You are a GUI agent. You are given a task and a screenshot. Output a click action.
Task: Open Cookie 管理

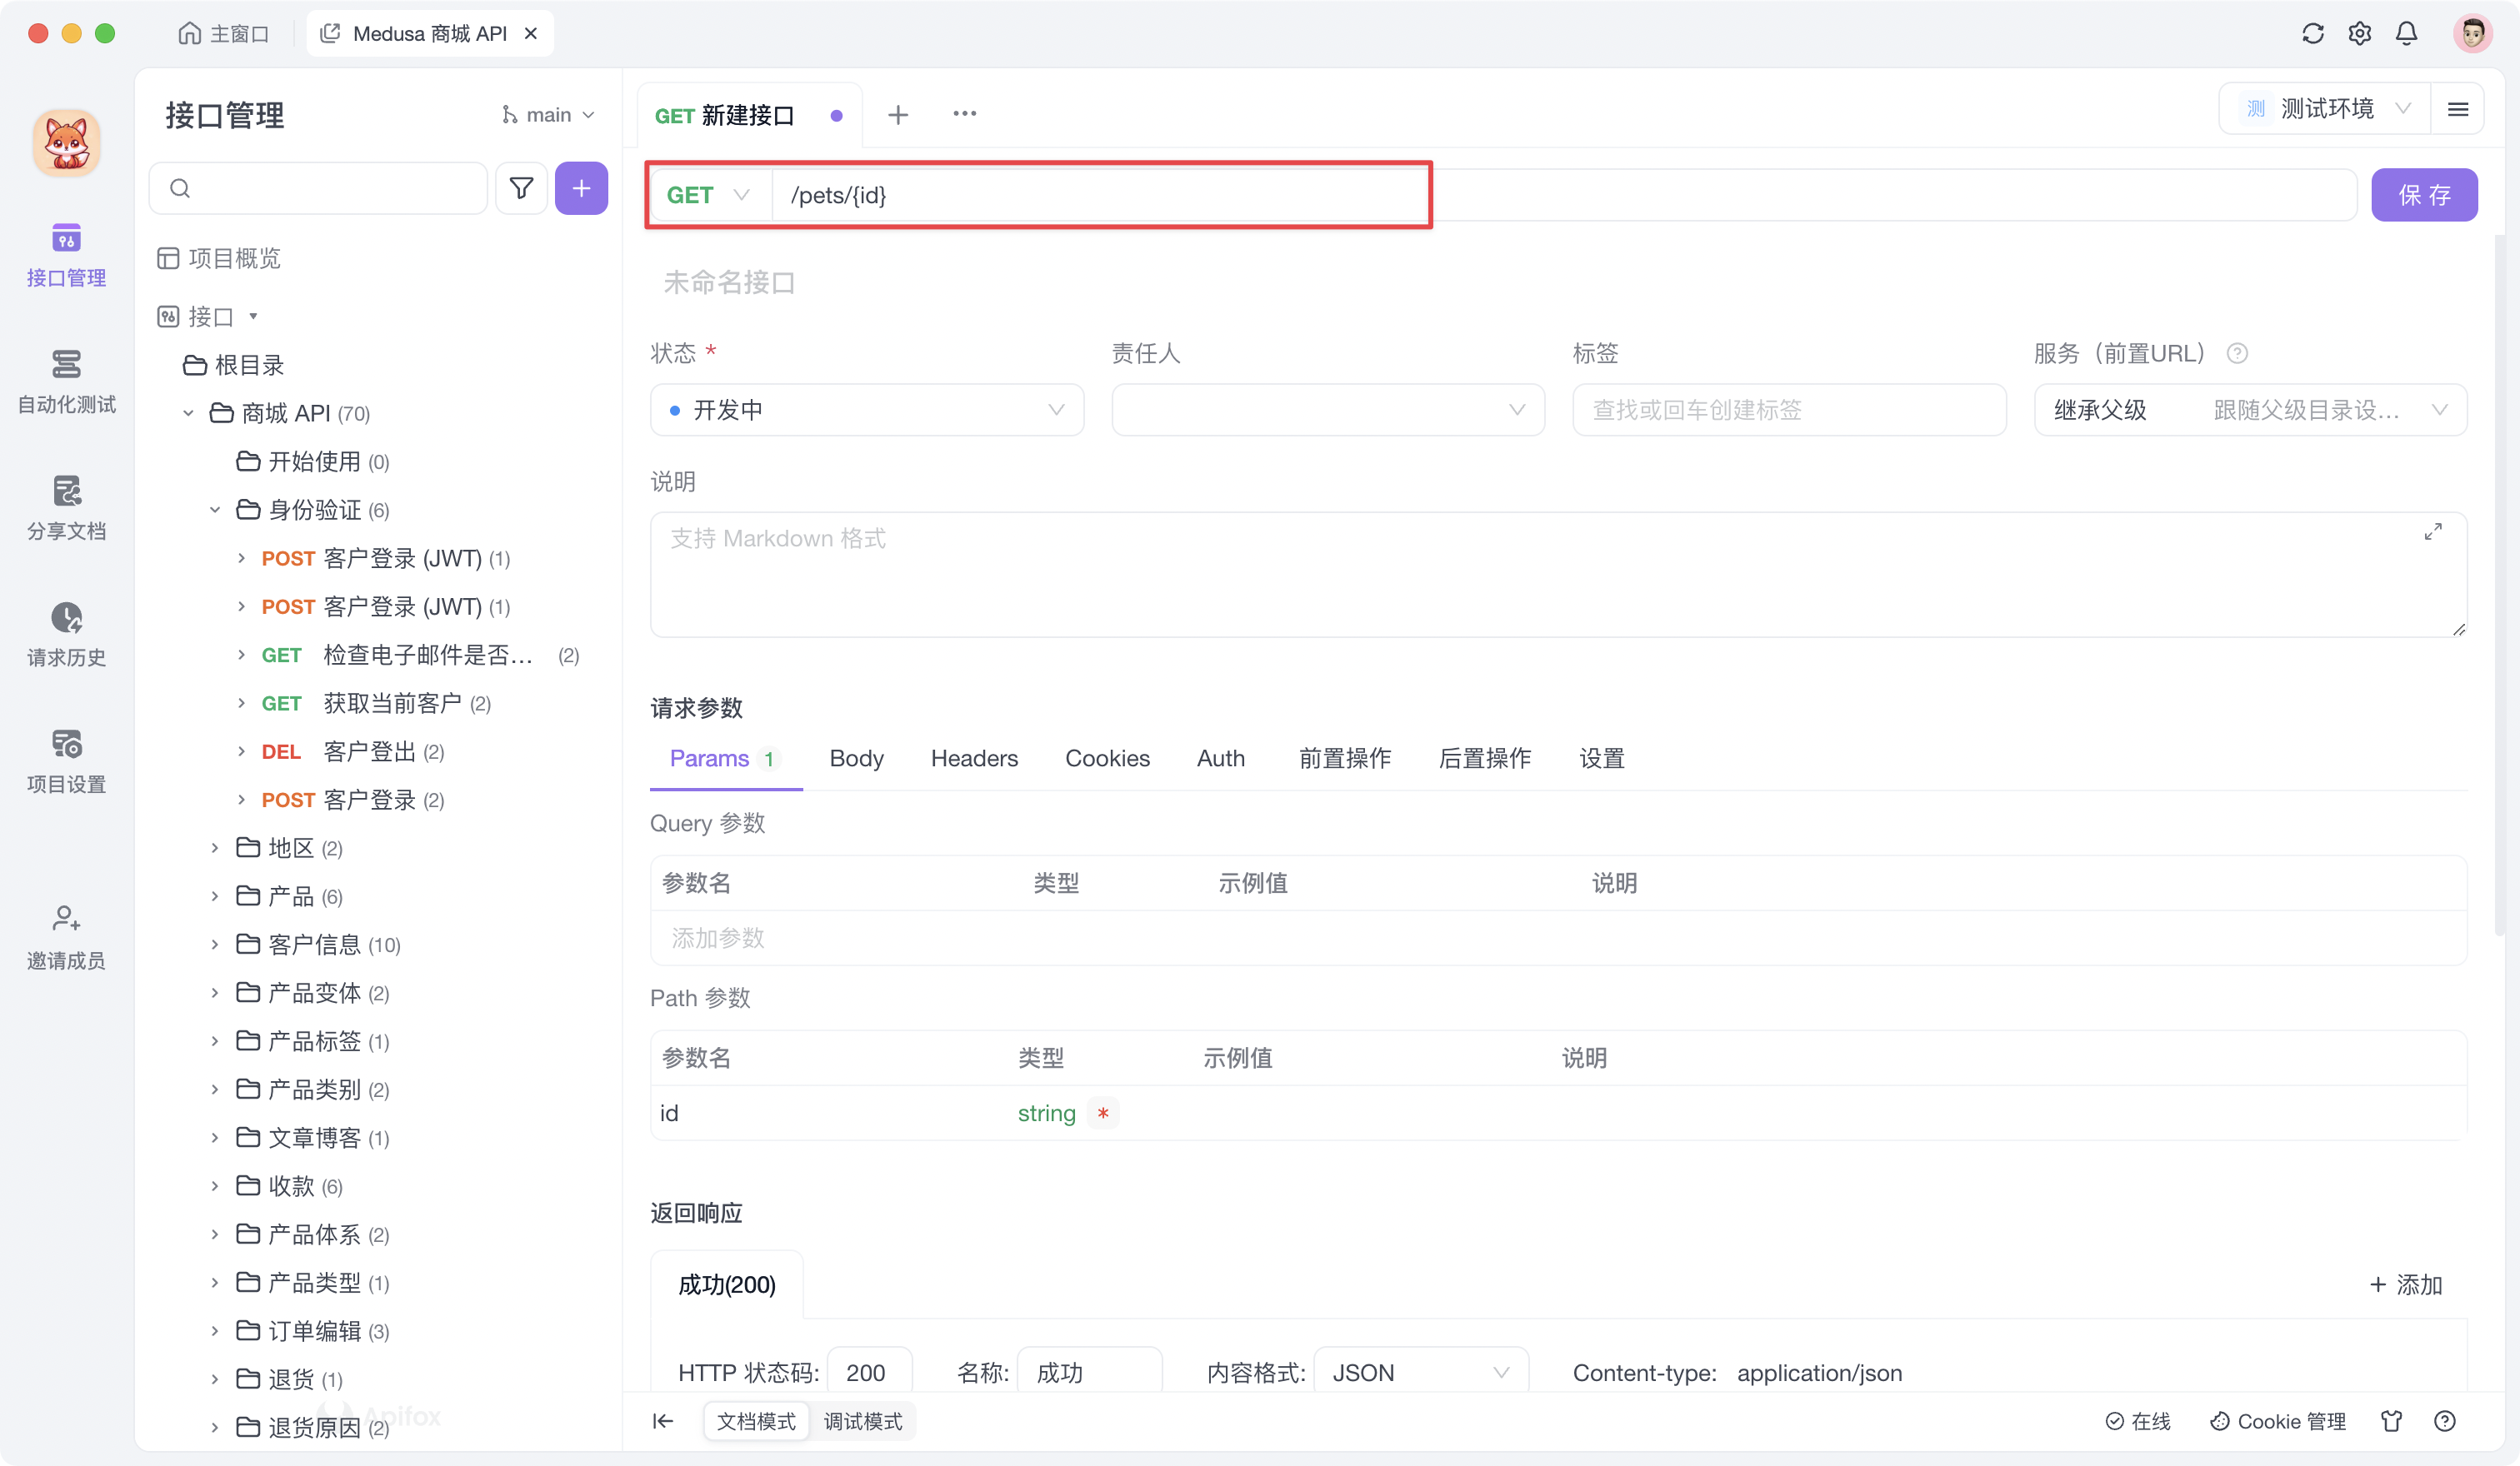[2277, 1421]
